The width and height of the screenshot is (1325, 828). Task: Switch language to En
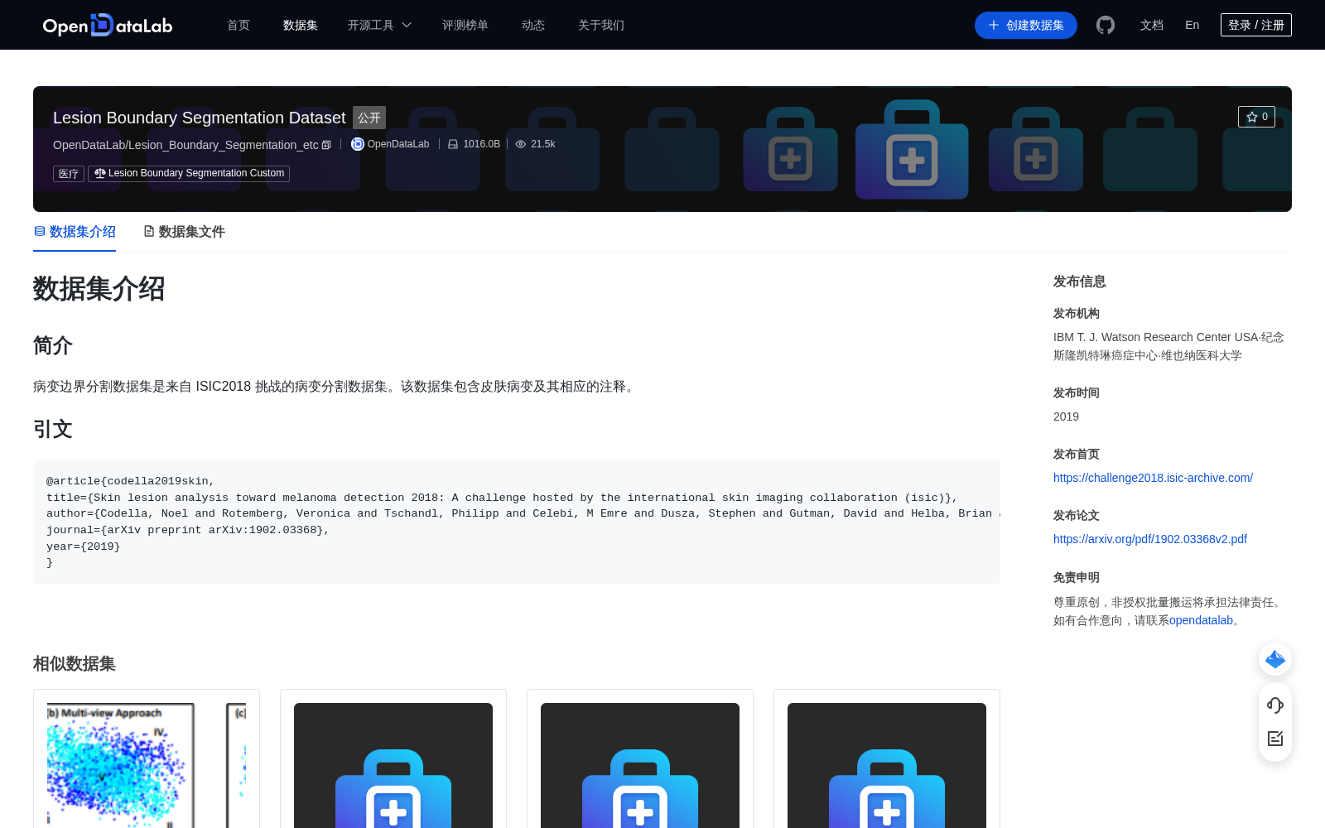[1192, 25]
